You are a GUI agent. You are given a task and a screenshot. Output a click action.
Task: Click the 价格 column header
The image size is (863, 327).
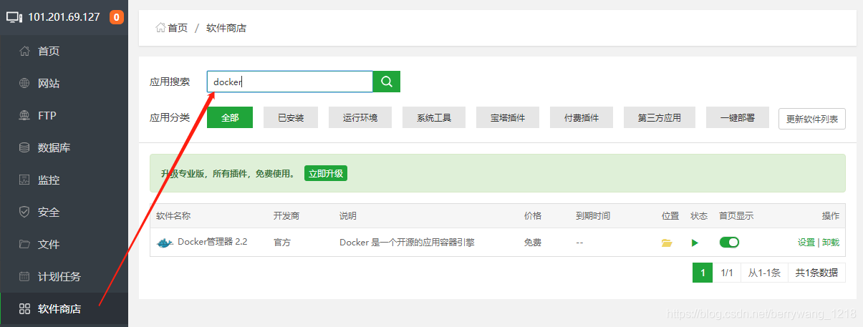[533, 216]
